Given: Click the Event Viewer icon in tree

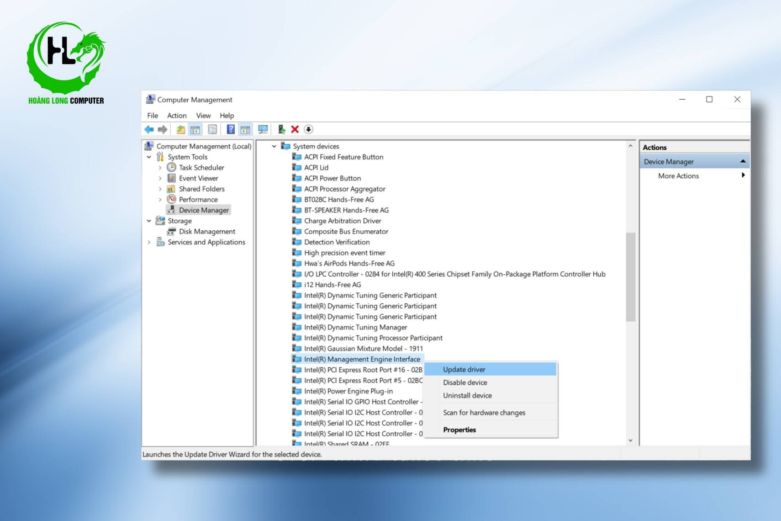Looking at the screenshot, I should pyautogui.click(x=172, y=178).
